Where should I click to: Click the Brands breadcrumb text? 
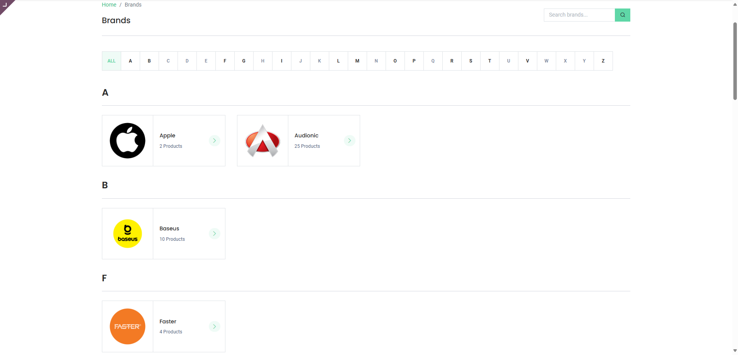point(133,5)
